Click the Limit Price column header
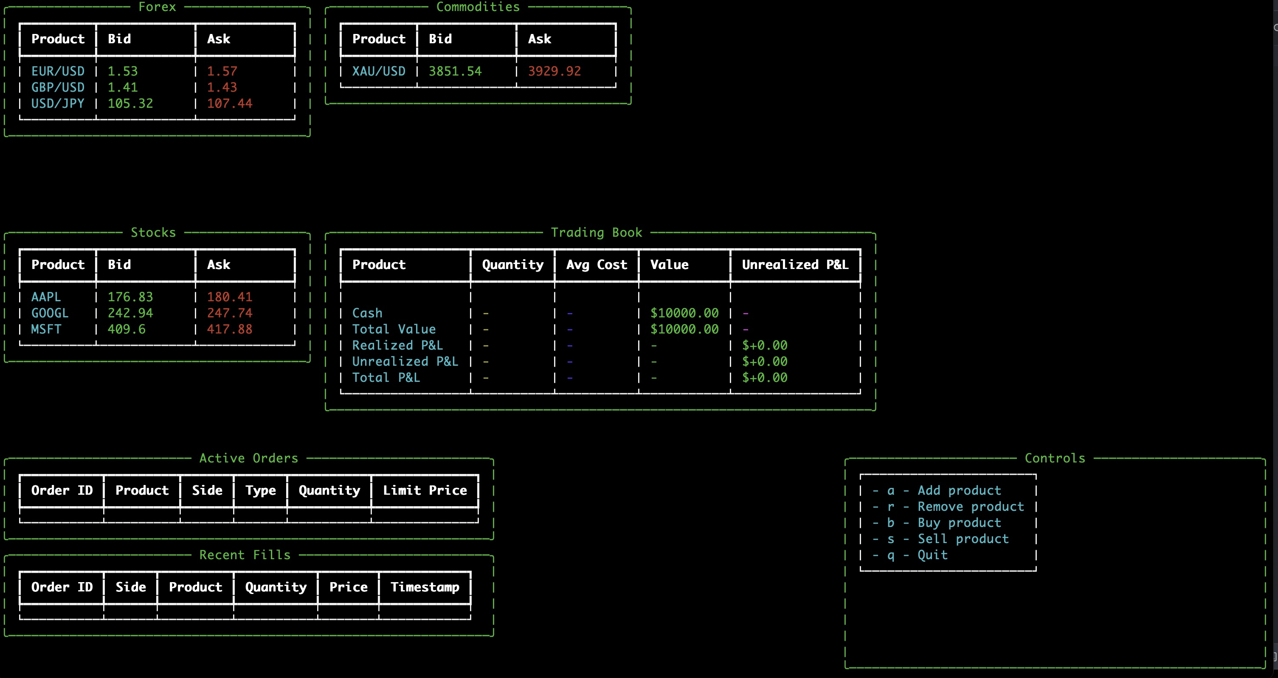1278x678 pixels. 425,490
